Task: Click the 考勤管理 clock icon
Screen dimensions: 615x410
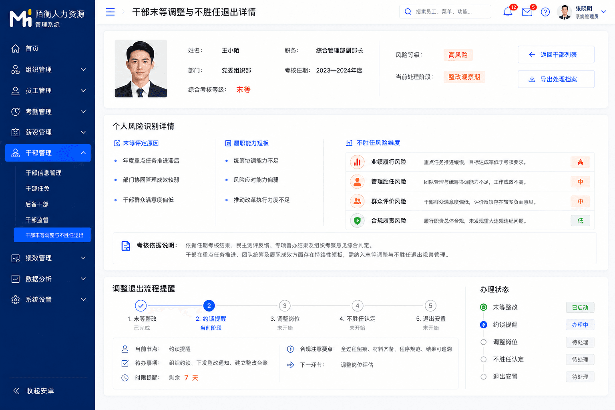Action: [16, 111]
